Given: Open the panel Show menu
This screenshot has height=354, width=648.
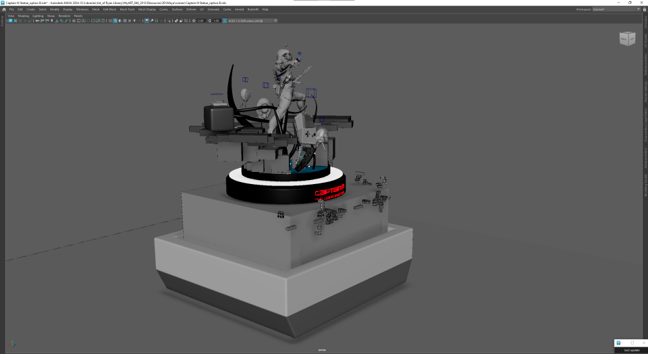Looking at the screenshot, I should (x=51, y=16).
